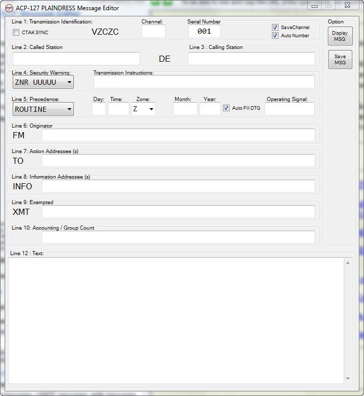This screenshot has height=396, width=364.
Task: Click the text area scroll up arrow
Action: point(348,263)
